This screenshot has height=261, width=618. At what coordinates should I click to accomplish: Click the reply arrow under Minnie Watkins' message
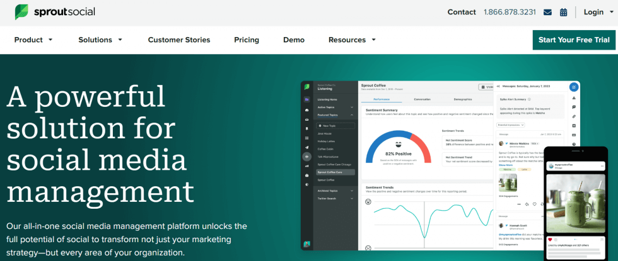527,204
